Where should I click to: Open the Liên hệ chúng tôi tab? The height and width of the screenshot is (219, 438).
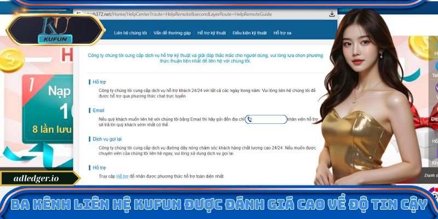pos(130,33)
